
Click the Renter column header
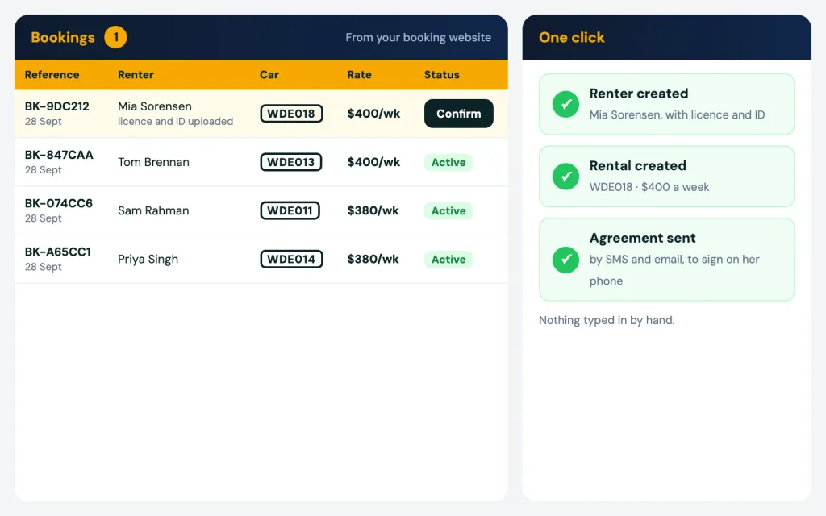(x=136, y=75)
